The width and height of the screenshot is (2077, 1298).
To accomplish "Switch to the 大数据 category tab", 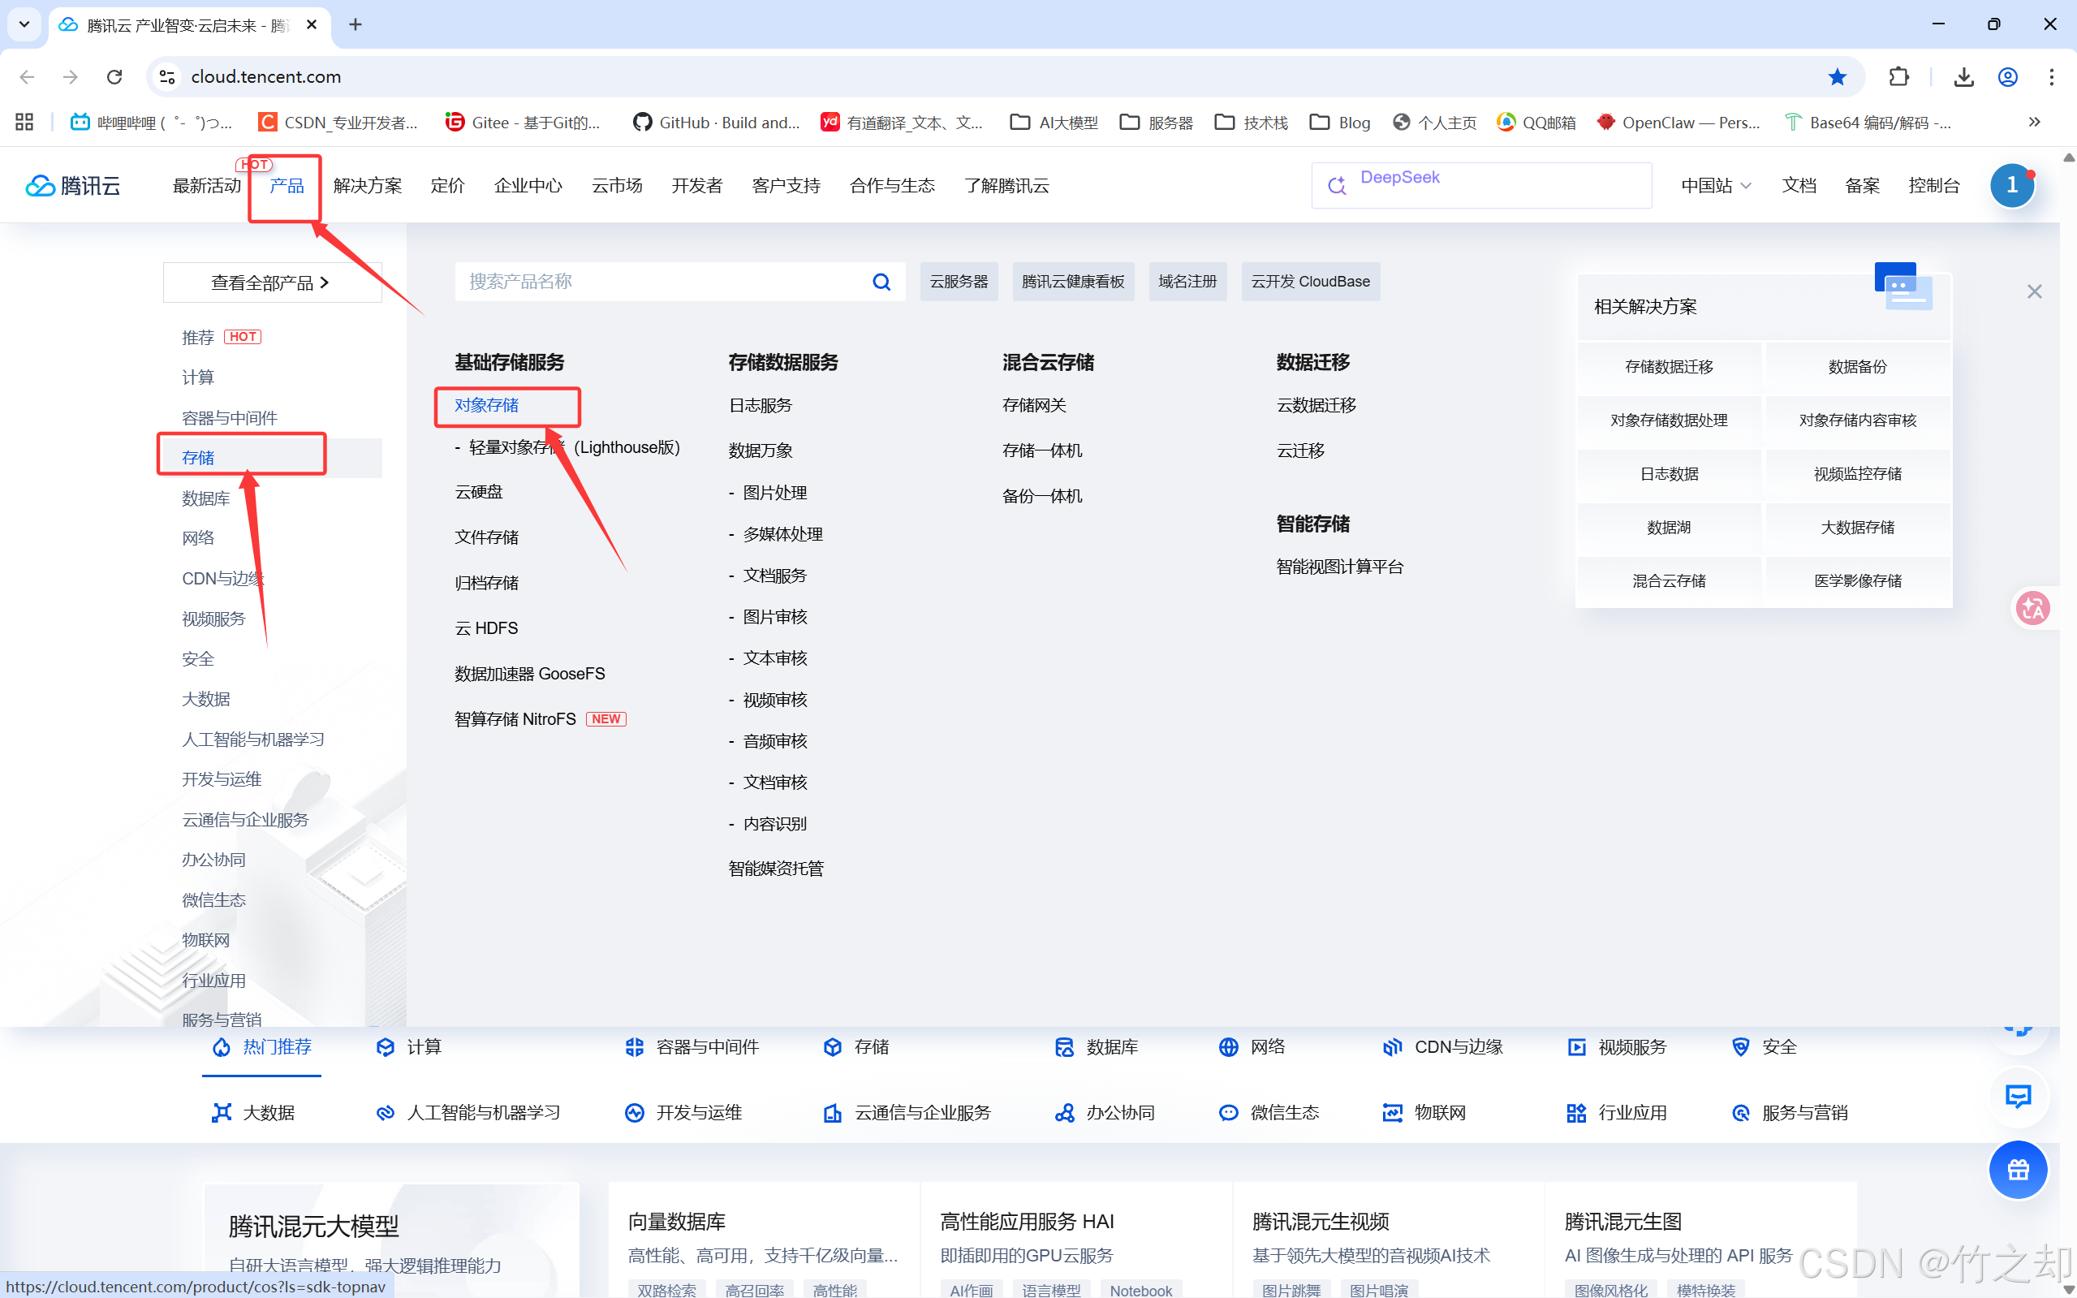I will click(x=253, y=1113).
